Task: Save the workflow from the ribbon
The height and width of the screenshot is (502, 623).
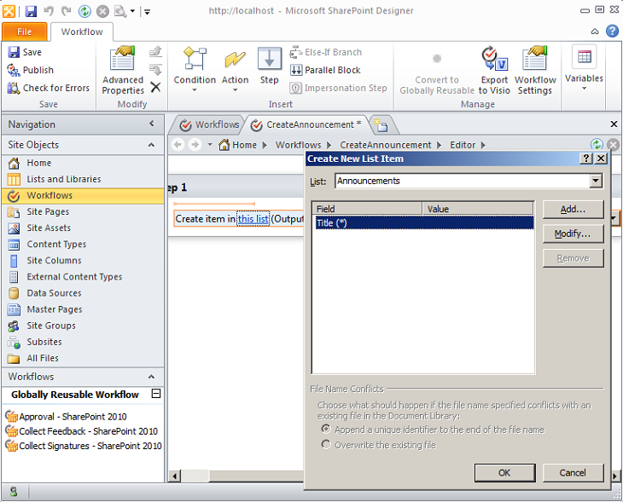Action: [25, 52]
